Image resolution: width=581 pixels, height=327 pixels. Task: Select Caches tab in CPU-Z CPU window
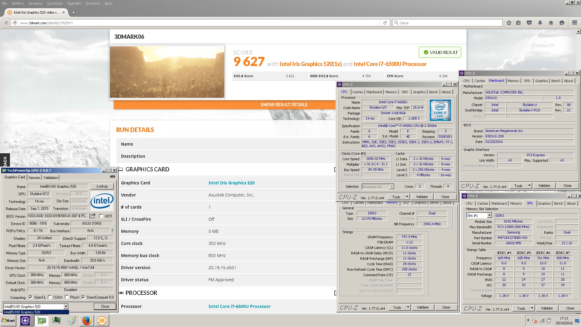357,92
